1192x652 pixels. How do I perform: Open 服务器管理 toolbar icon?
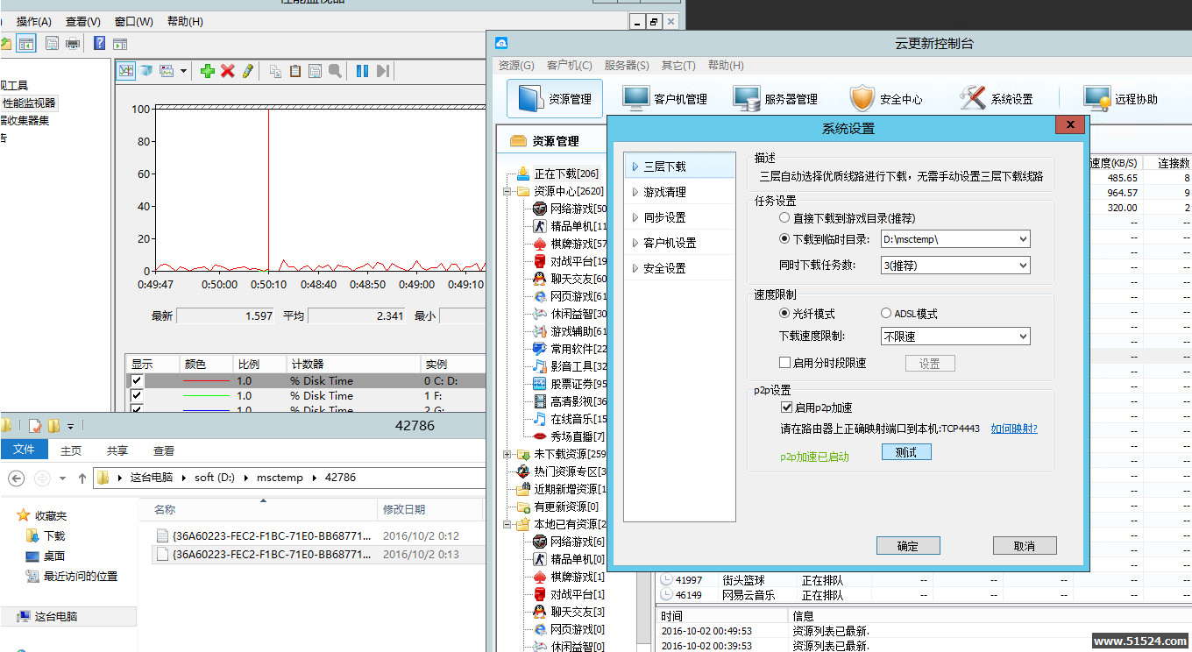(x=776, y=99)
